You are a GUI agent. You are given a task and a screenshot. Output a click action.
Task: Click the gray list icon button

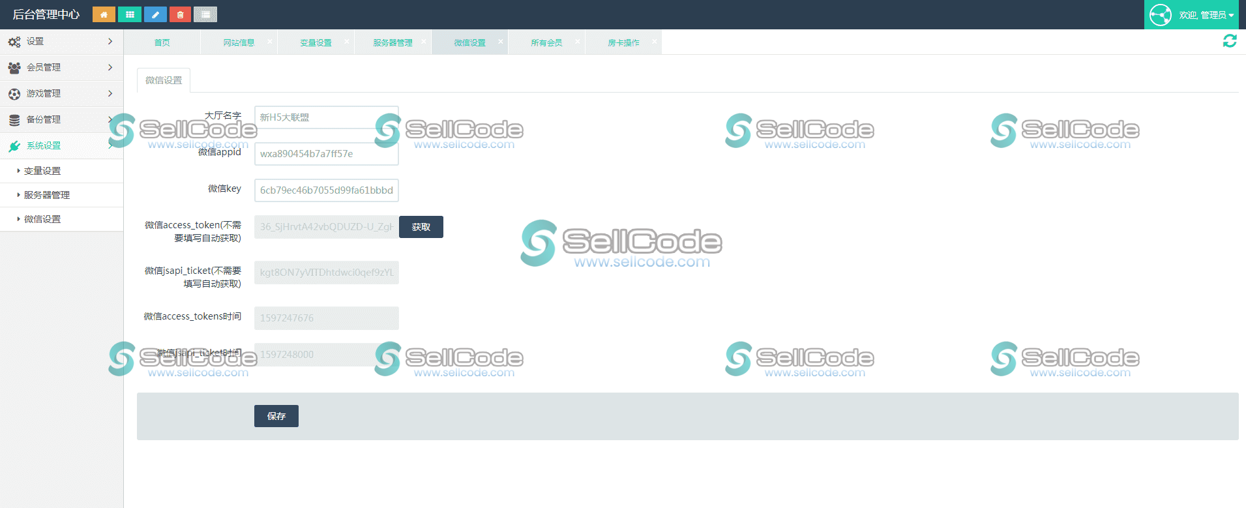pyautogui.click(x=205, y=14)
